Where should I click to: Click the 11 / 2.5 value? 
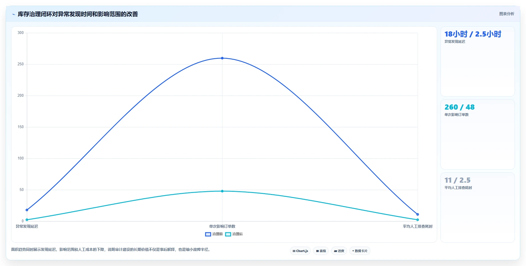click(457, 180)
